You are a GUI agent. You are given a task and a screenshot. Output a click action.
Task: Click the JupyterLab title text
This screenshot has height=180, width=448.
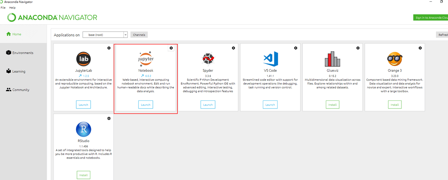pos(84,70)
